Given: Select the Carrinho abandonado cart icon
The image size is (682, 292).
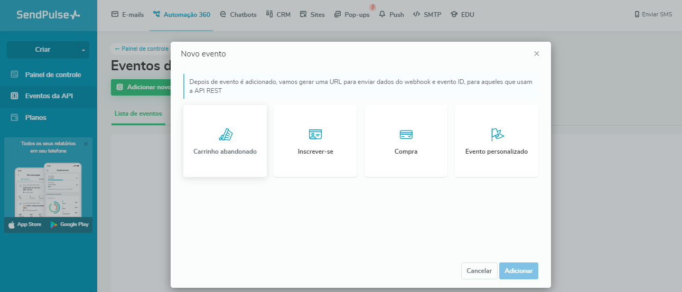Looking at the screenshot, I should click(x=225, y=135).
